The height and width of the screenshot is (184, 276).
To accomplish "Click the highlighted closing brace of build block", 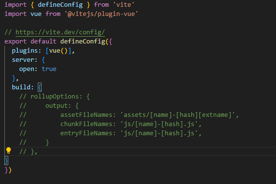I will click(6, 161).
